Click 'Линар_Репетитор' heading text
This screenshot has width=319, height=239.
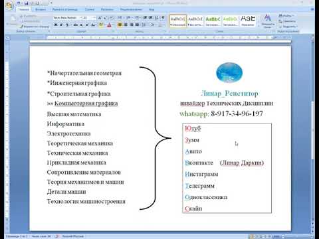229,94
